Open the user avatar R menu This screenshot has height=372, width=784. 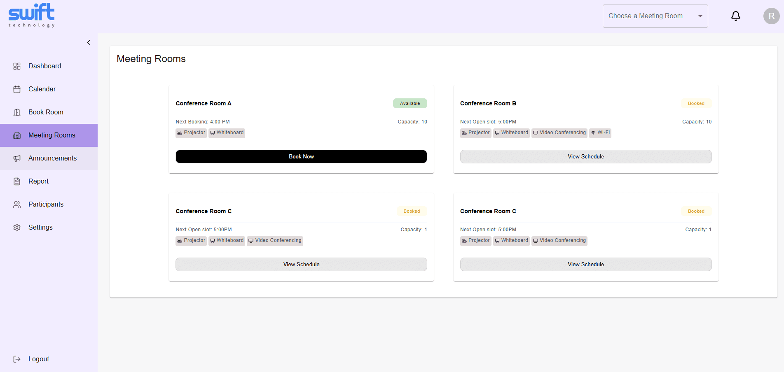click(x=771, y=16)
